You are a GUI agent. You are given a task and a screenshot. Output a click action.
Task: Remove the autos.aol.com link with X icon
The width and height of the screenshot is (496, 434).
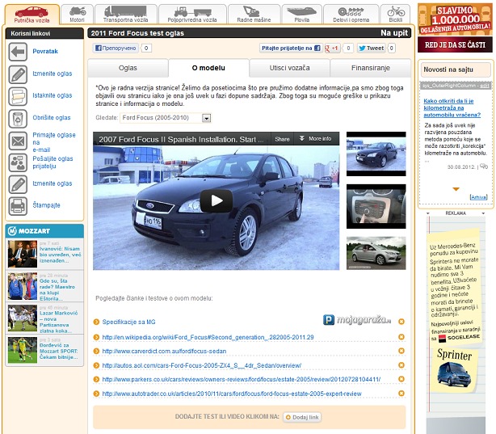click(x=401, y=365)
